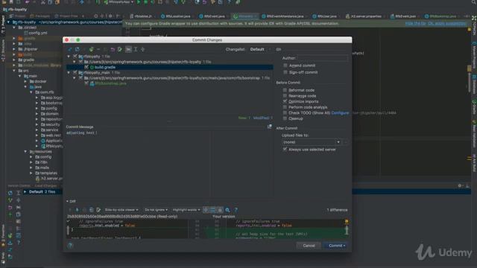The height and width of the screenshot is (268, 477).
Task: Click the expand all icon in commit toolbar
Action: [x=136, y=49]
